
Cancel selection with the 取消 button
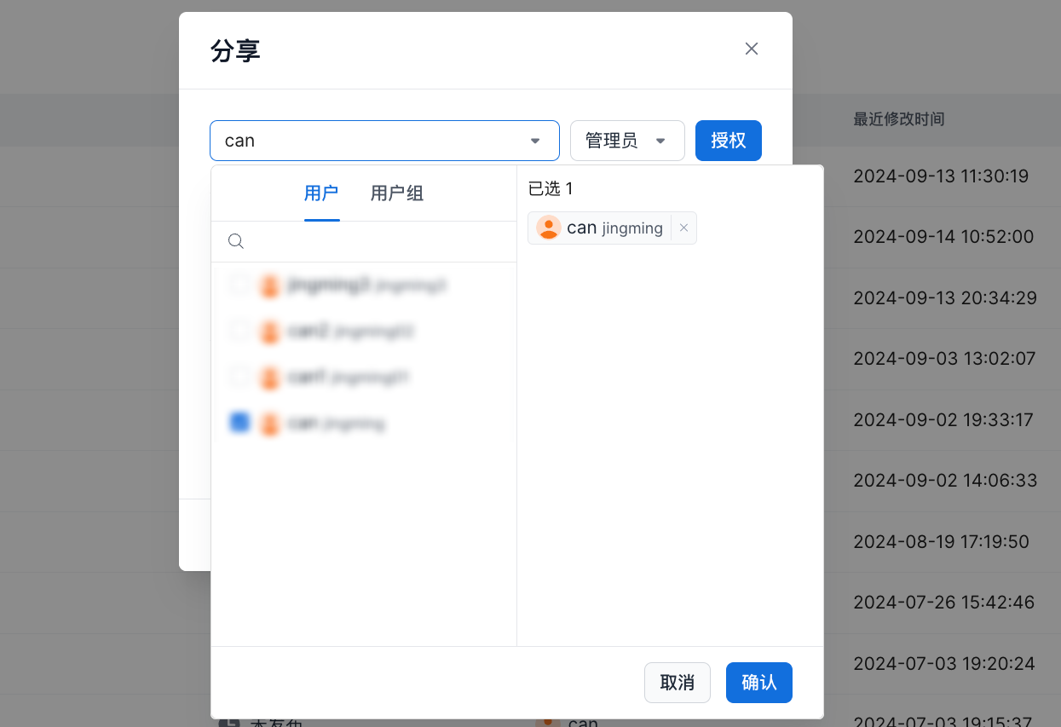pyautogui.click(x=677, y=683)
